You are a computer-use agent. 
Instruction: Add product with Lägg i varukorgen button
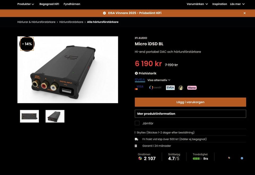click(190, 102)
